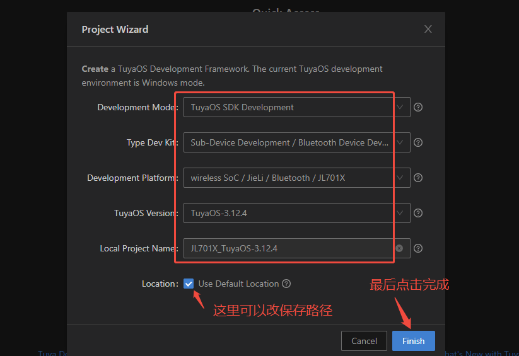Open help for Type Dev Kit field
The height and width of the screenshot is (356, 519).
point(418,142)
